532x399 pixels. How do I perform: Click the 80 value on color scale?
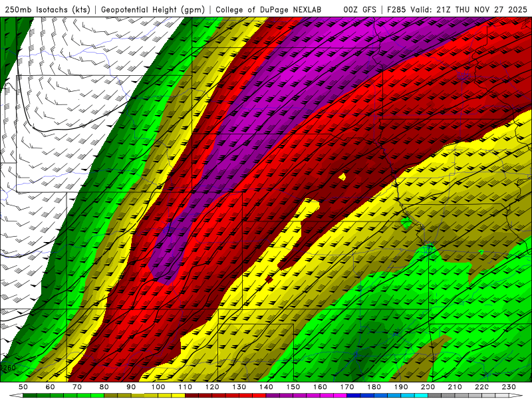click(x=104, y=387)
